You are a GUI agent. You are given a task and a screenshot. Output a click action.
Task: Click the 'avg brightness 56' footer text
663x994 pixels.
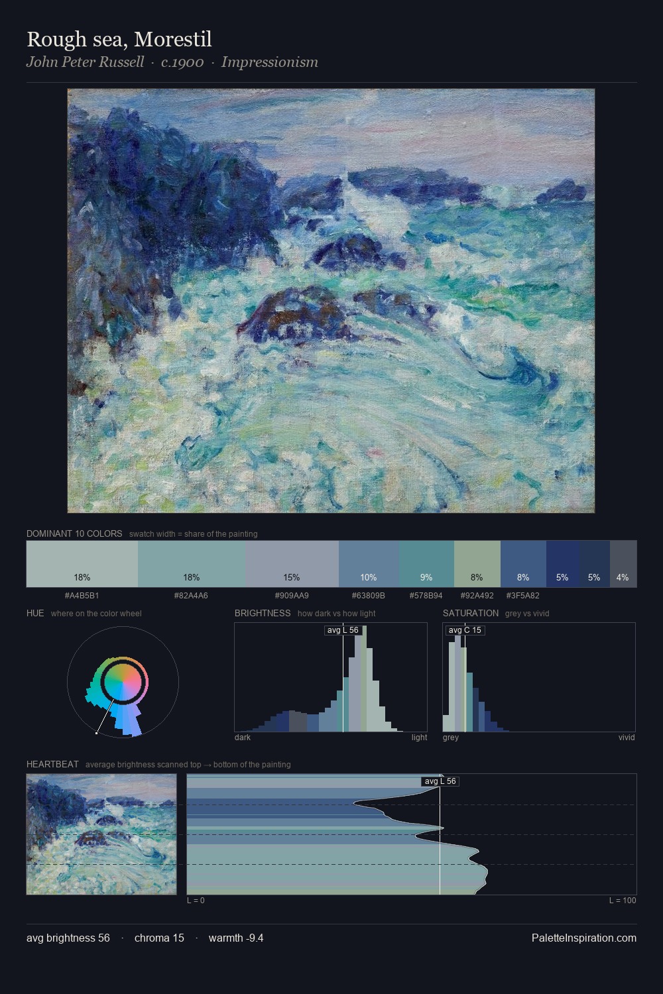point(68,938)
